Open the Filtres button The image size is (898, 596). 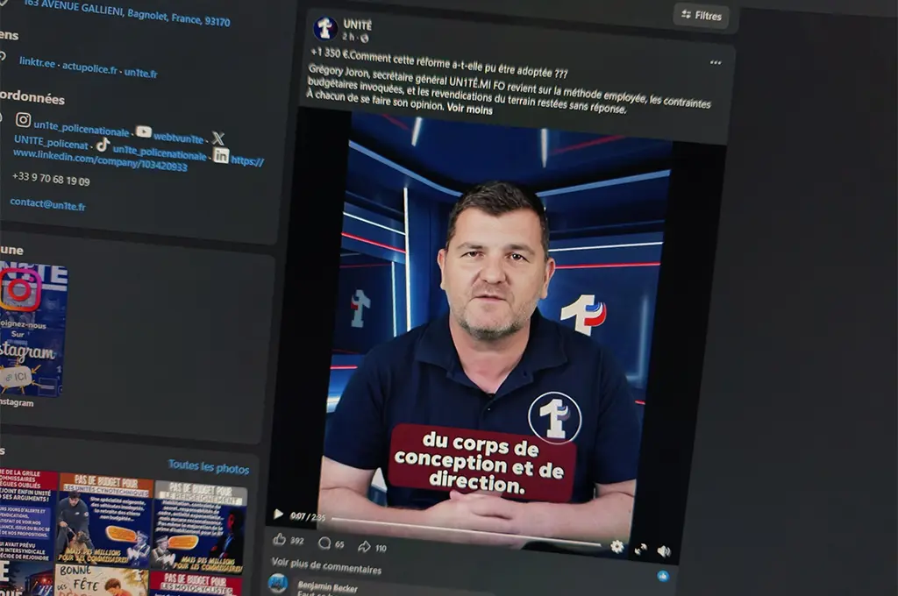(701, 16)
